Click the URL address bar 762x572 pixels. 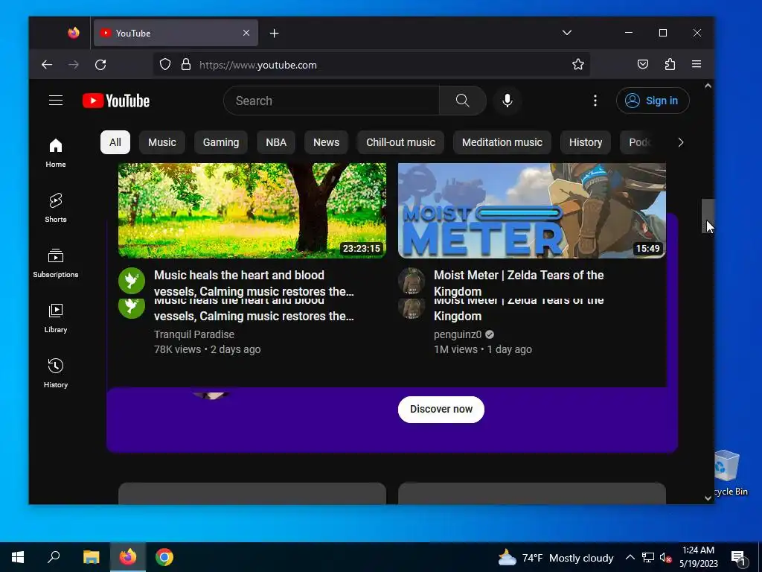tap(372, 65)
